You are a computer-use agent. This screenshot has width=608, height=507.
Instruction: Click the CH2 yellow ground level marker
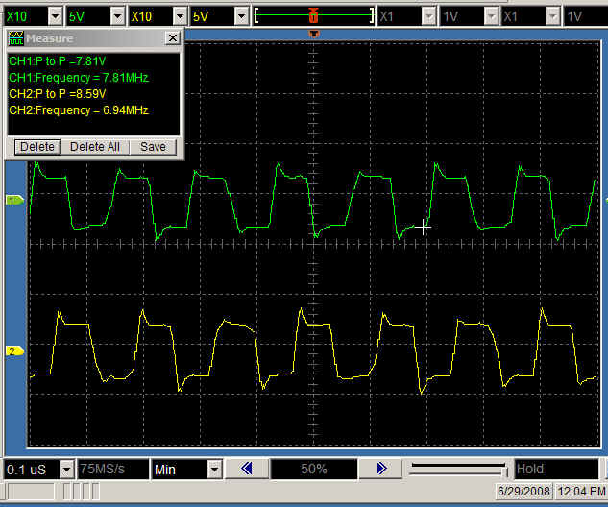tap(14, 351)
